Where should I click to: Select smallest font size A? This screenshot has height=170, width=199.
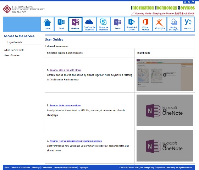pyautogui.click(x=185, y=2)
